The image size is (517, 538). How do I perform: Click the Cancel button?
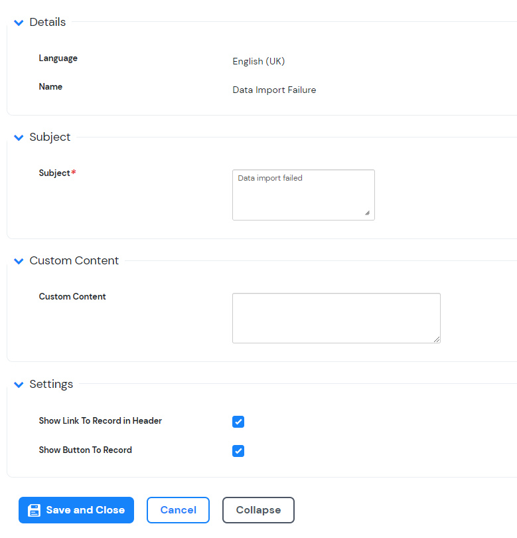point(178,510)
